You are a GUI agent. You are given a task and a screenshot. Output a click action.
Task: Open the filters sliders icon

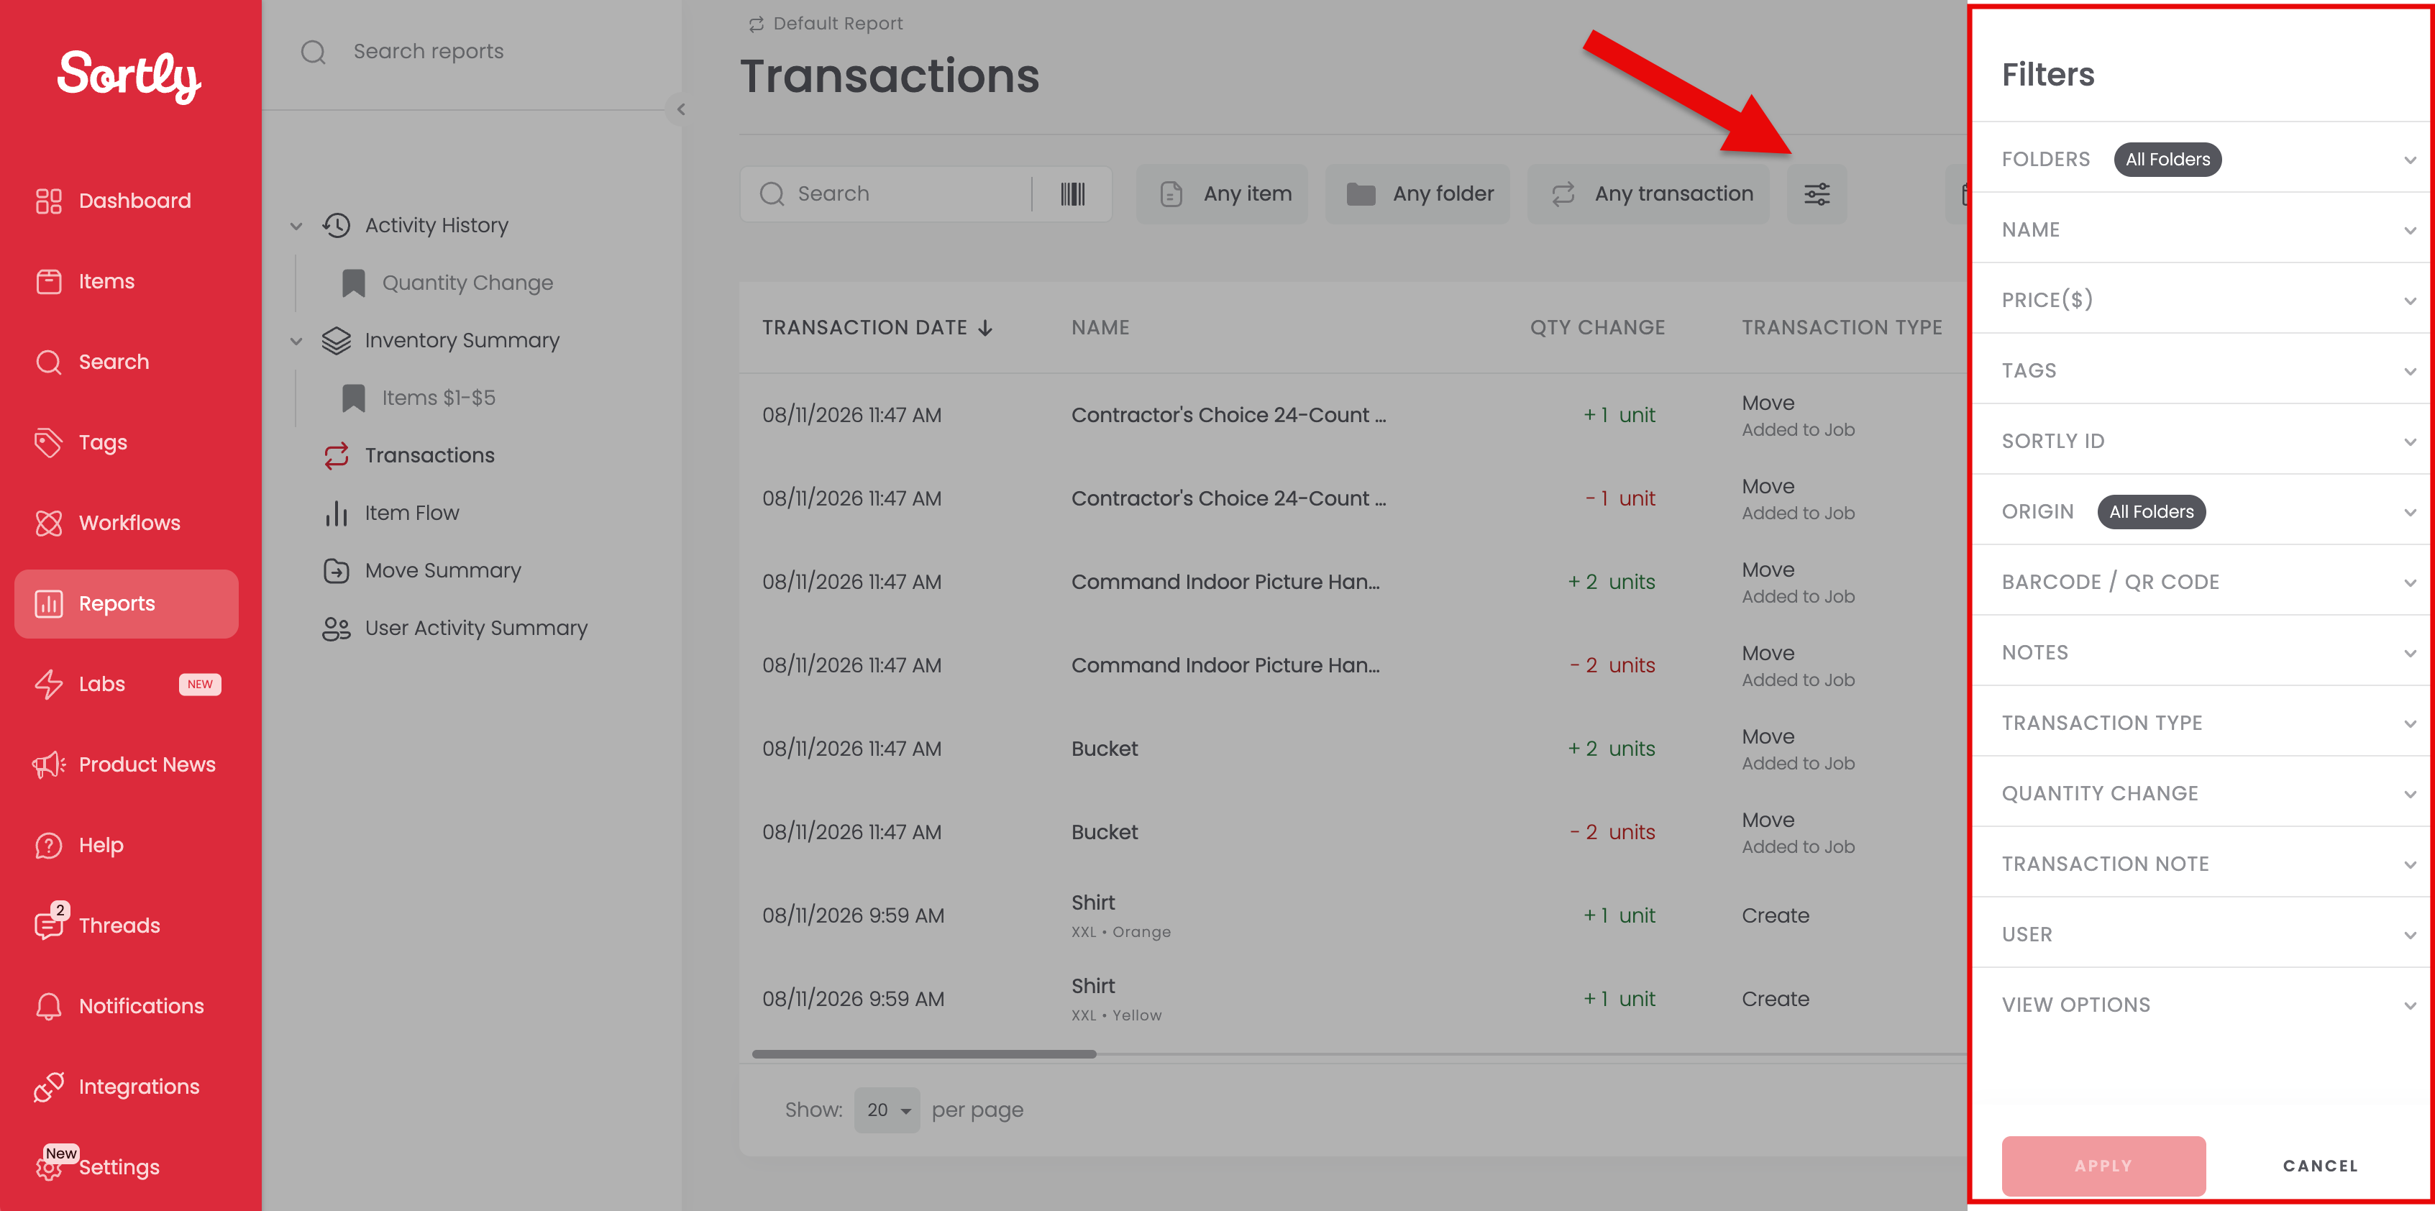(1816, 193)
